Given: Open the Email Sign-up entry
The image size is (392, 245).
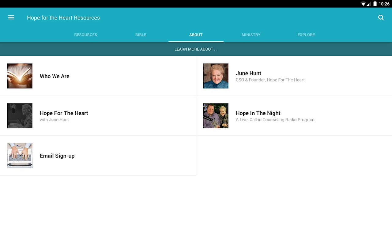Looking at the screenshot, I should pos(98,156).
